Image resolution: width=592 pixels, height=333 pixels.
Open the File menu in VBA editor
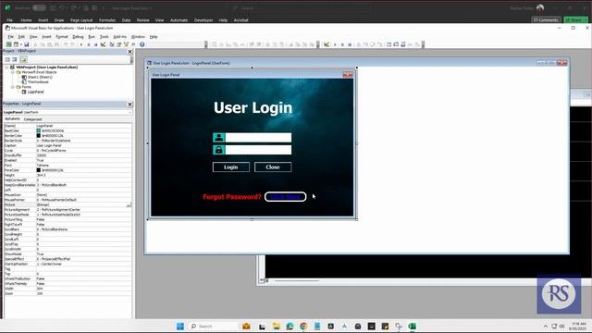10,37
